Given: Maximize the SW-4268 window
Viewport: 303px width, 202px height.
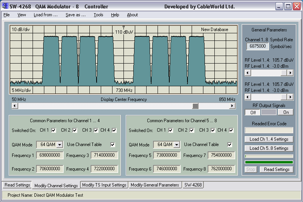Looking at the screenshot, I should [x=288, y=6].
